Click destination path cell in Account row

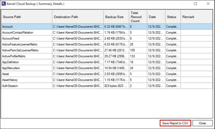pyautogui.click(x=78, y=27)
